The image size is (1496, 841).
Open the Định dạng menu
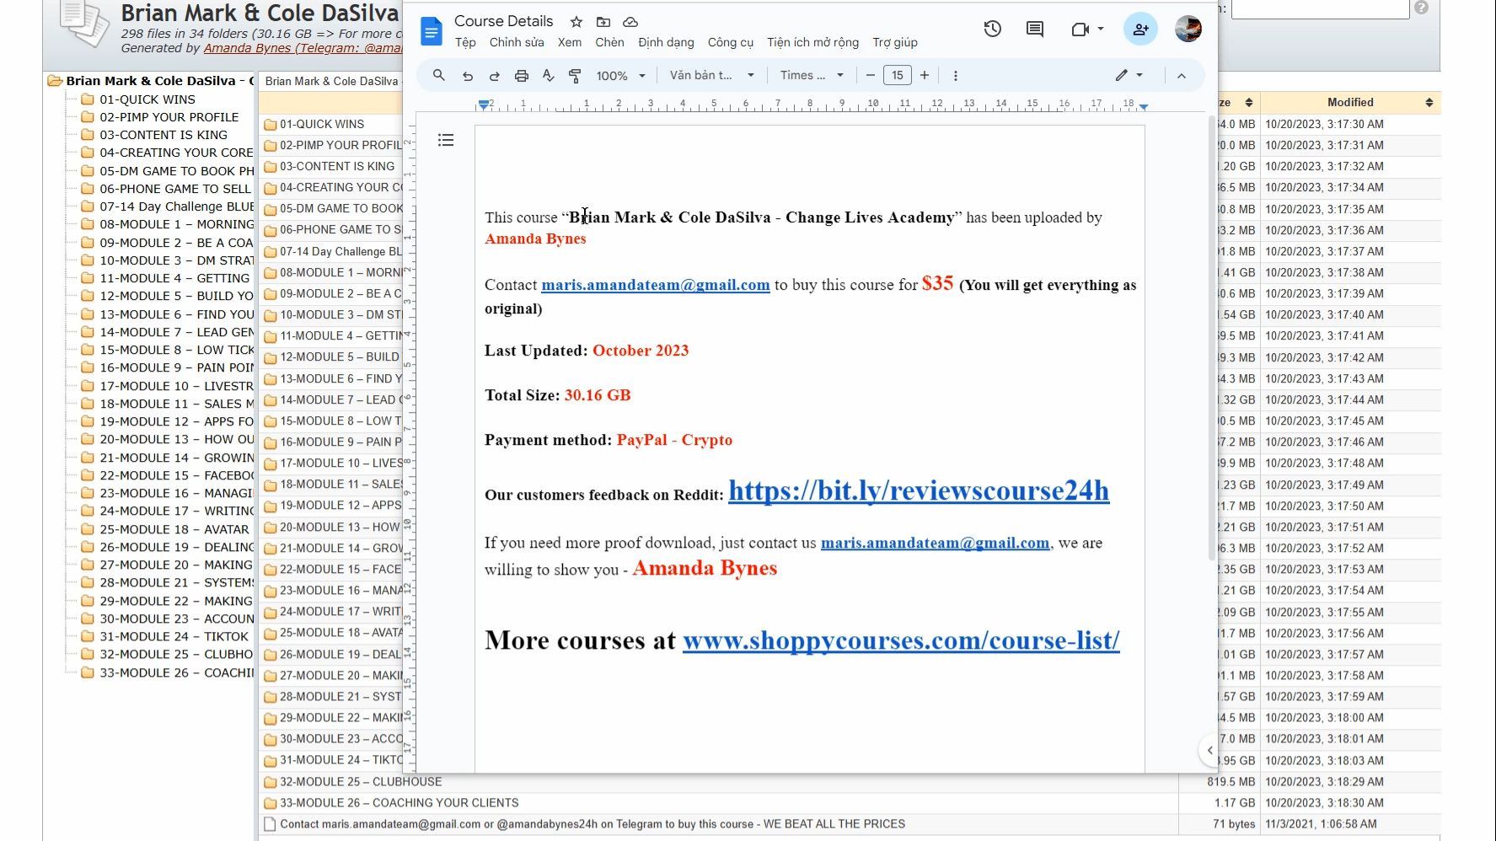point(666,42)
